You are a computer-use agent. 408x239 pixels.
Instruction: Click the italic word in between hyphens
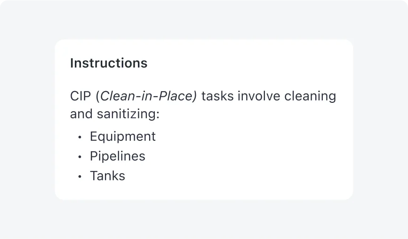(146, 96)
